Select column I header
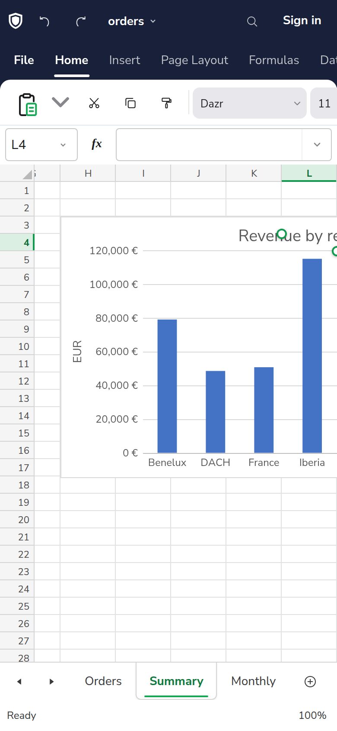This screenshot has height=731, width=337. click(x=143, y=173)
